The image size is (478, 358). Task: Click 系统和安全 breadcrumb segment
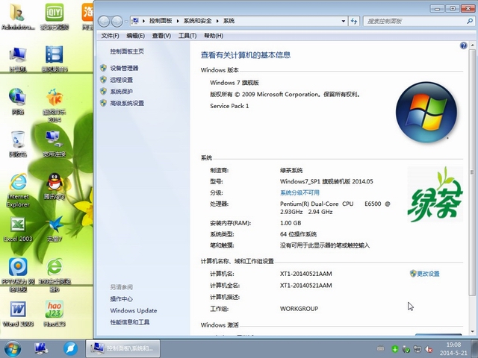pyautogui.click(x=197, y=21)
